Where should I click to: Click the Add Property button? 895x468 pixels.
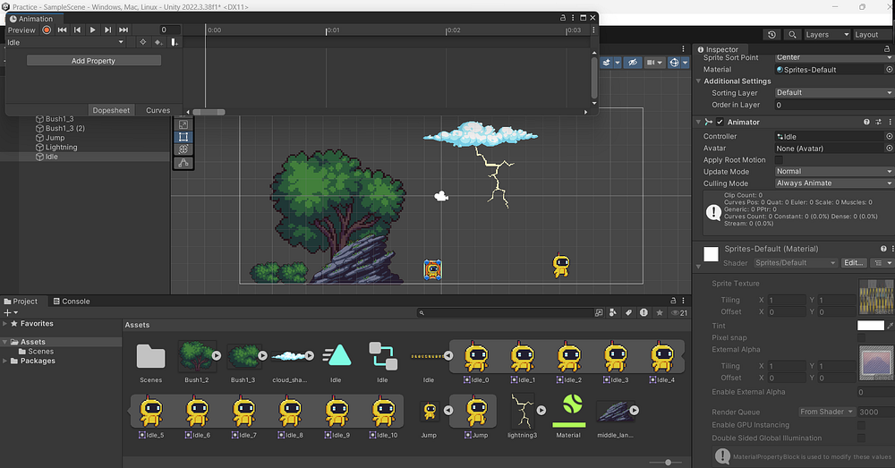pyautogui.click(x=94, y=61)
